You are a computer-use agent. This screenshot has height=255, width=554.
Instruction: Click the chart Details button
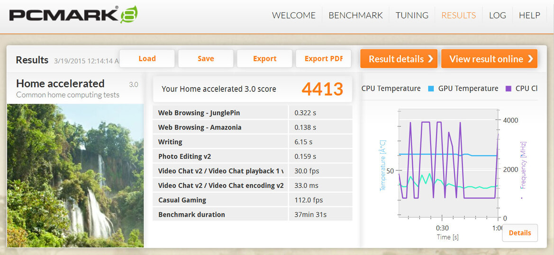(x=519, y=233)
